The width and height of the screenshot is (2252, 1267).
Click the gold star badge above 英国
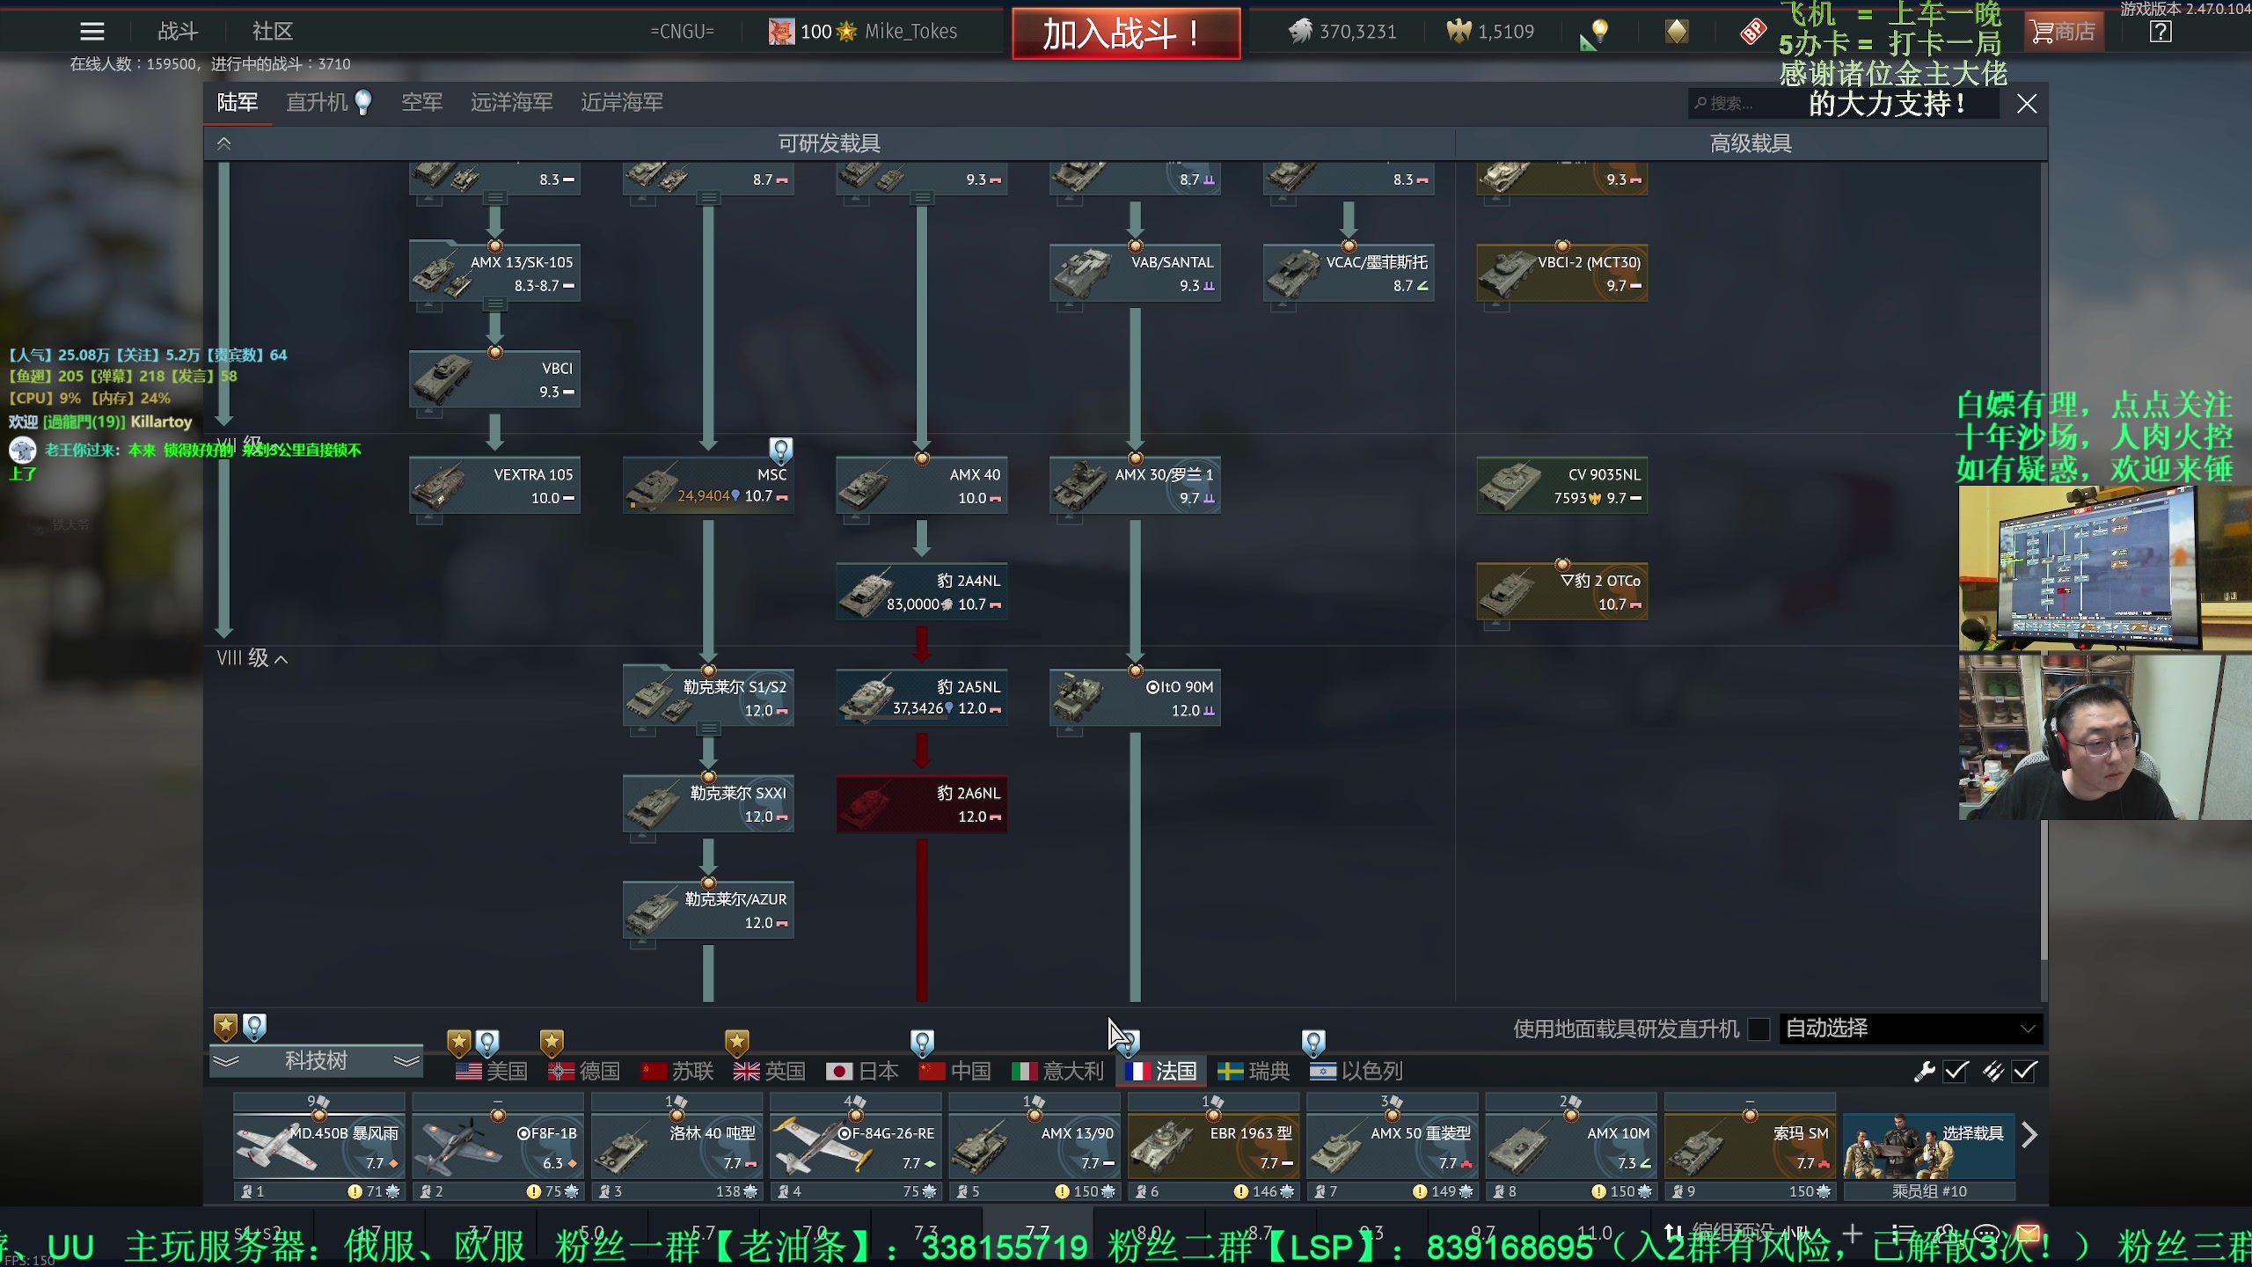(x=736, y=1044)
